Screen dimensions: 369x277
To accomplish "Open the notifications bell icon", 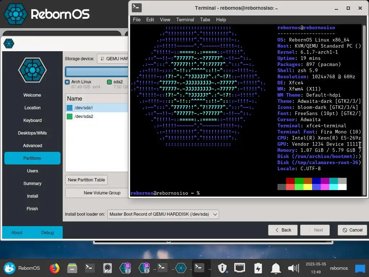I will pyautogui.click(x=276, y=268).
